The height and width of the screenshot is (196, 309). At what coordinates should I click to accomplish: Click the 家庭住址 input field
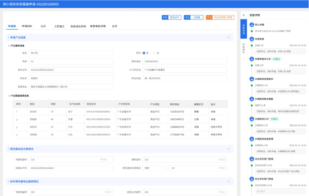tap(71, 87)
